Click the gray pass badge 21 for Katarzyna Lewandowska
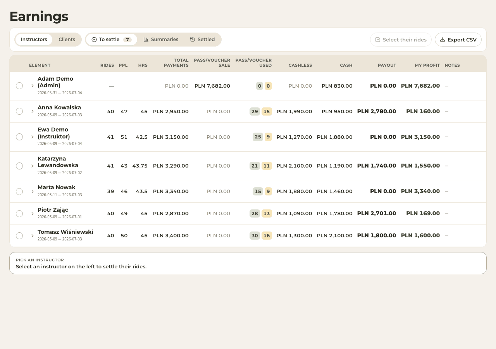This screenshot has height=349, width=496. click(255, 166)
